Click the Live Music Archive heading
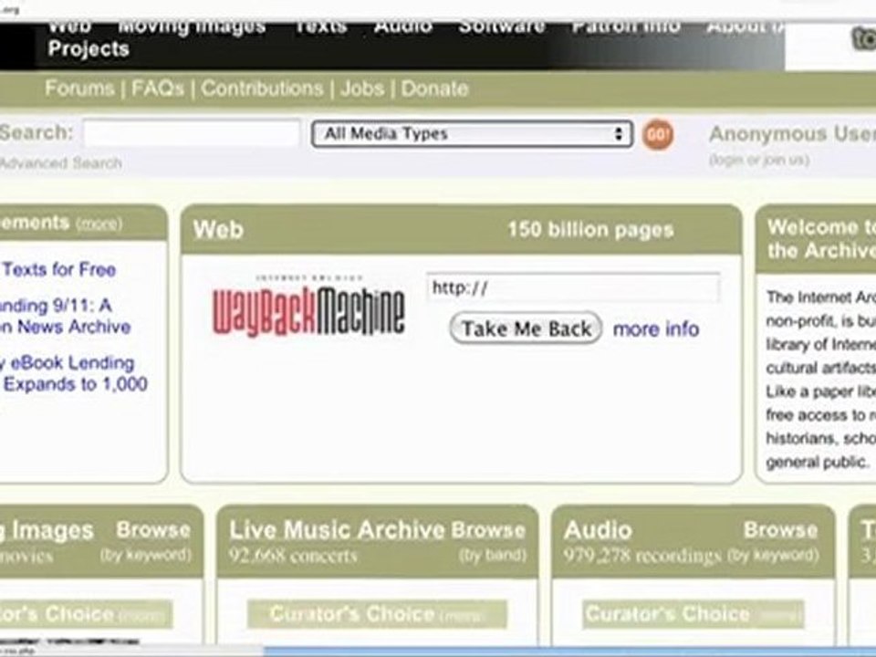 point(337,529)
